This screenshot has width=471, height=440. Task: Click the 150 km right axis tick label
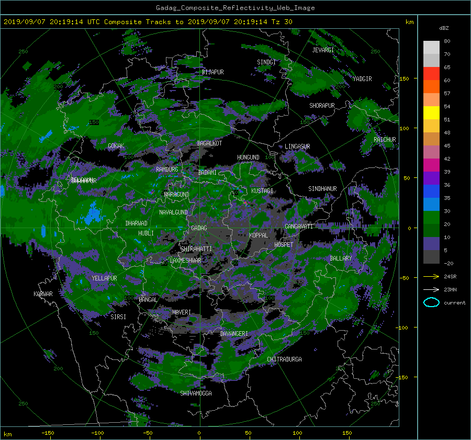point(405,78)
